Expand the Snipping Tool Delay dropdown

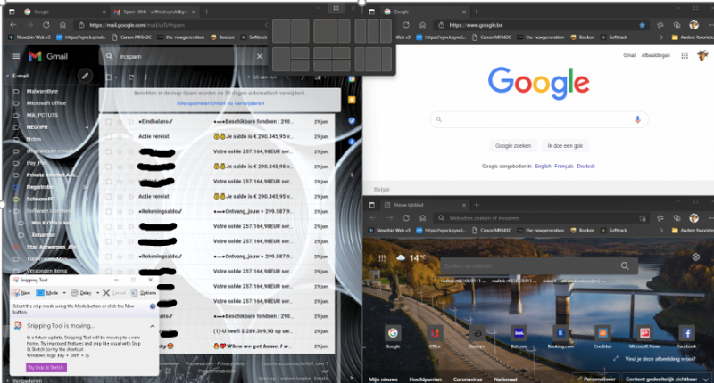coord(97,292)
